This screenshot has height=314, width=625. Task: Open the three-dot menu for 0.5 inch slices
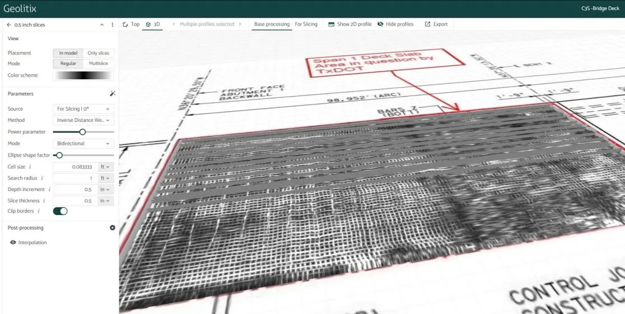pos(113,25)
